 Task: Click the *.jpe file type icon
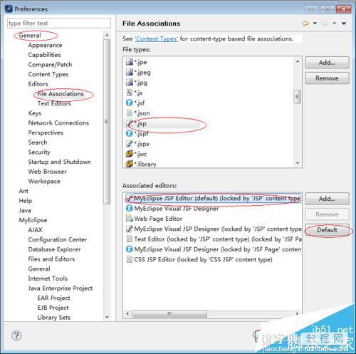pyautogui.click(x=130, y=62)
